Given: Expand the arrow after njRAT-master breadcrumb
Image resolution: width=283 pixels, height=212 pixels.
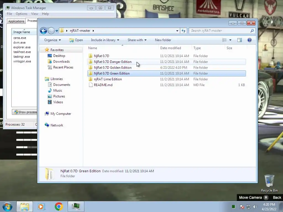Looking at the screenshot, I should click(93, 31).
